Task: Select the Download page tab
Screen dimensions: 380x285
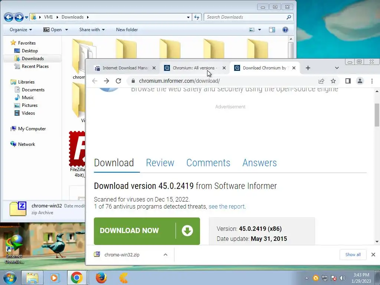Action: tap(114, 163)
